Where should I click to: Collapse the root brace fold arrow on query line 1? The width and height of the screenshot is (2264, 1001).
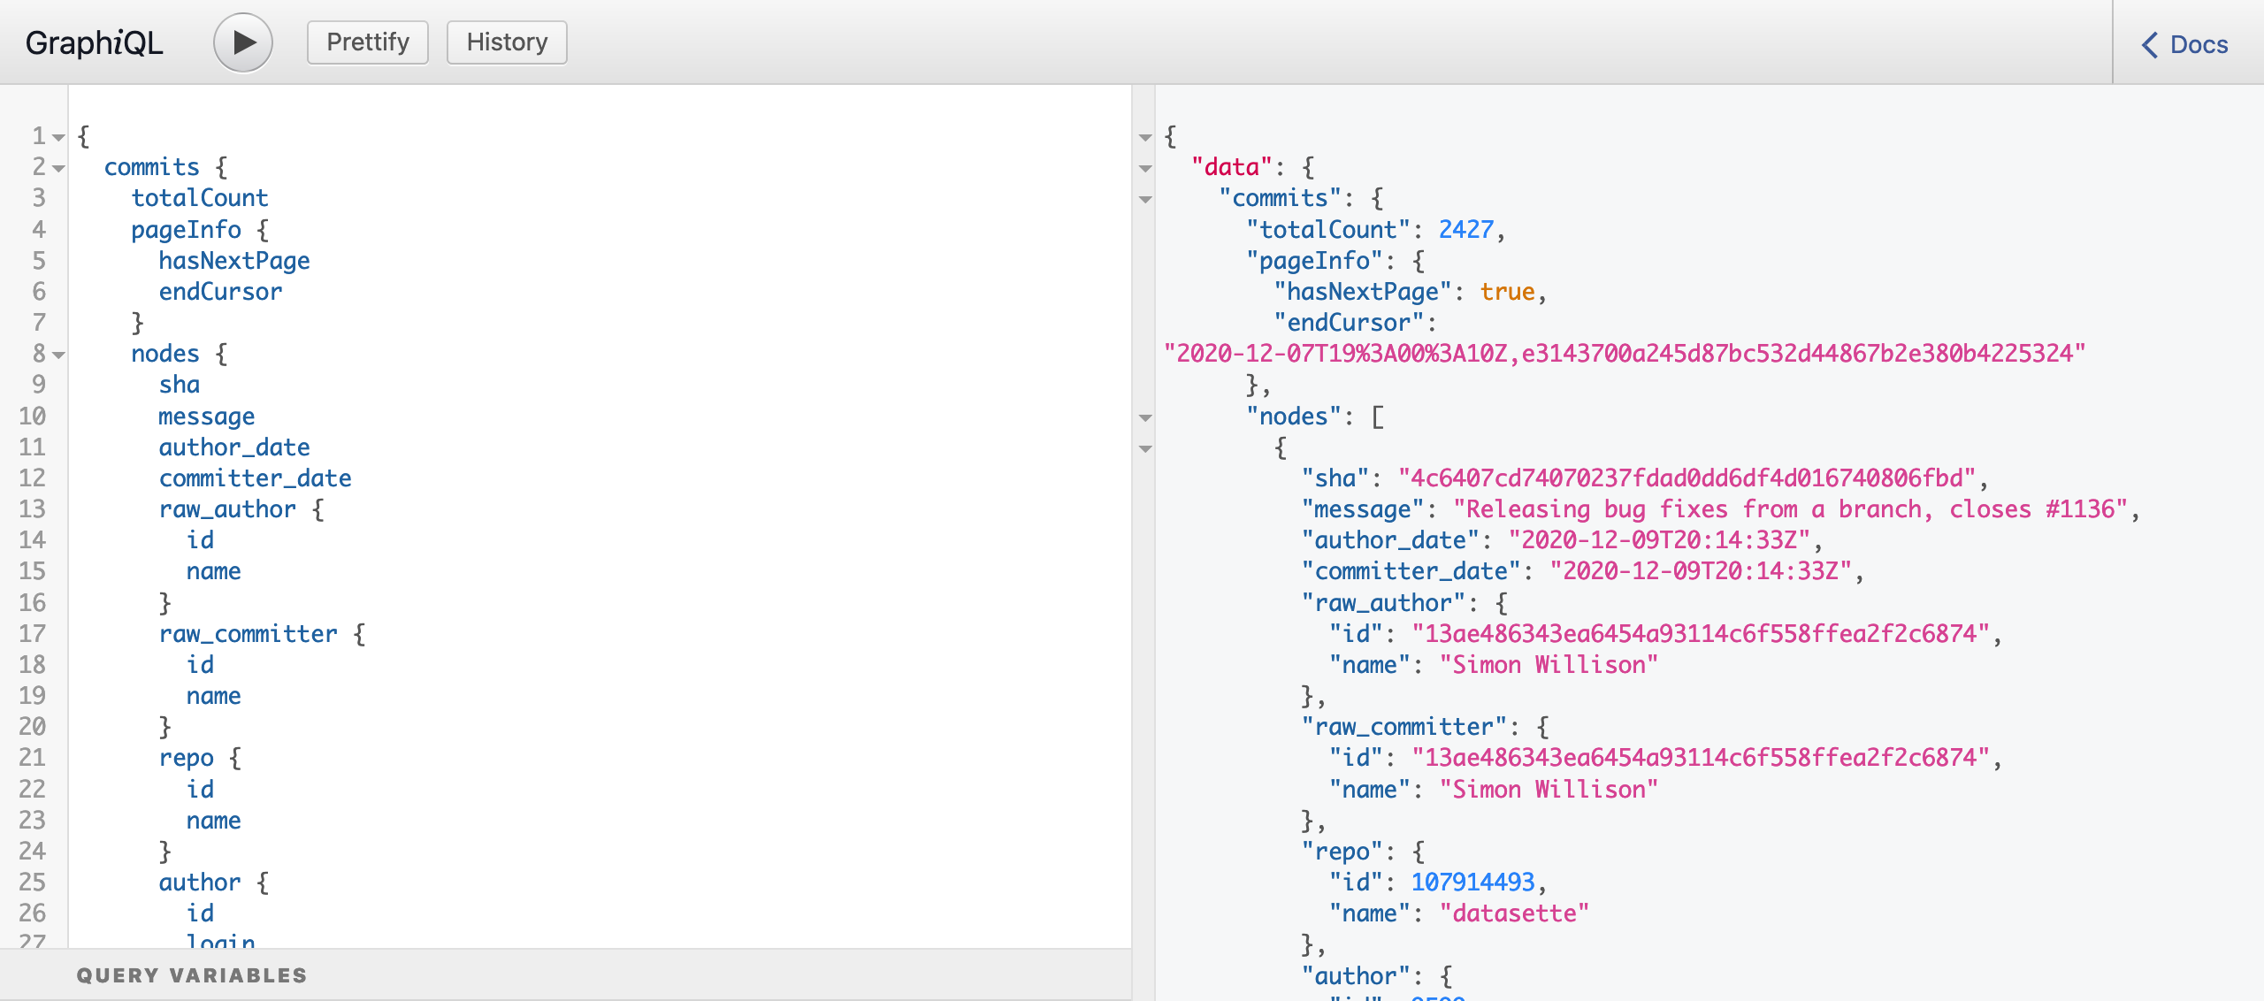tap(58, 137)
